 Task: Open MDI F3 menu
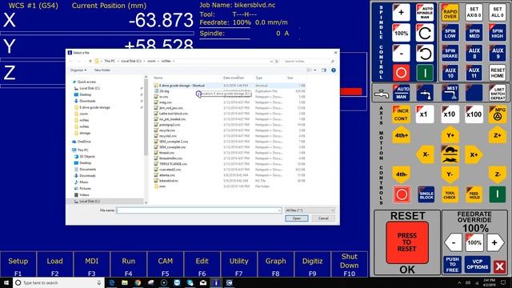[x=92, y=265]
